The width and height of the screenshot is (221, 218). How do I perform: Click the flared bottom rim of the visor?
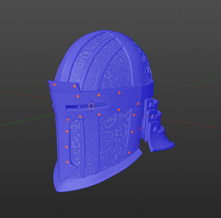pyautogui.click(x=97, y=174)
